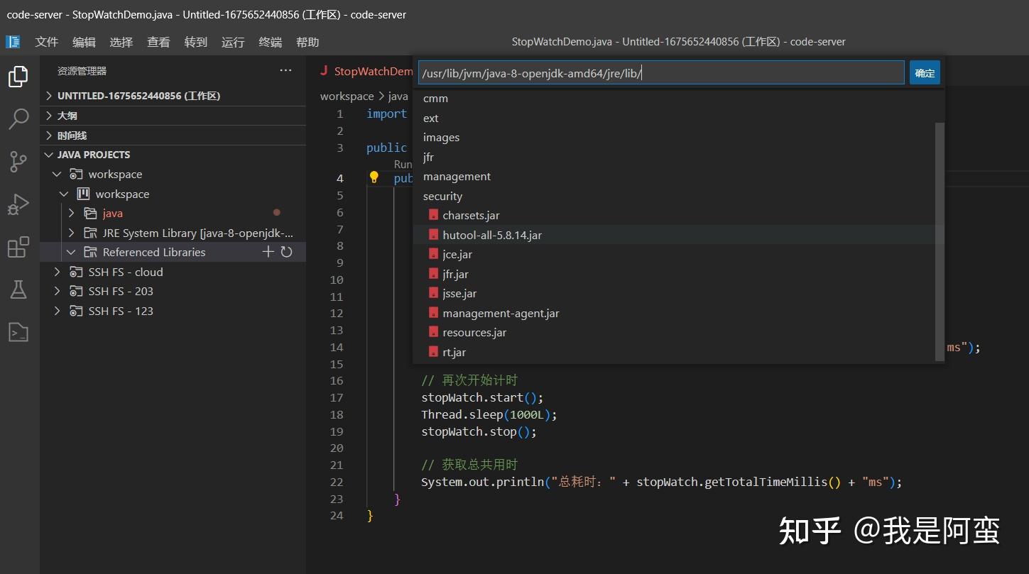
Task: Click the stopWatch.stop() code on line 19
Action: pyautogui.click(x=479, y=431)
